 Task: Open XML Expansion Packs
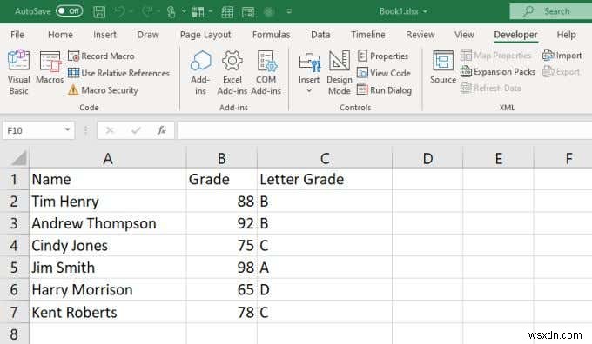coord(498,71)
